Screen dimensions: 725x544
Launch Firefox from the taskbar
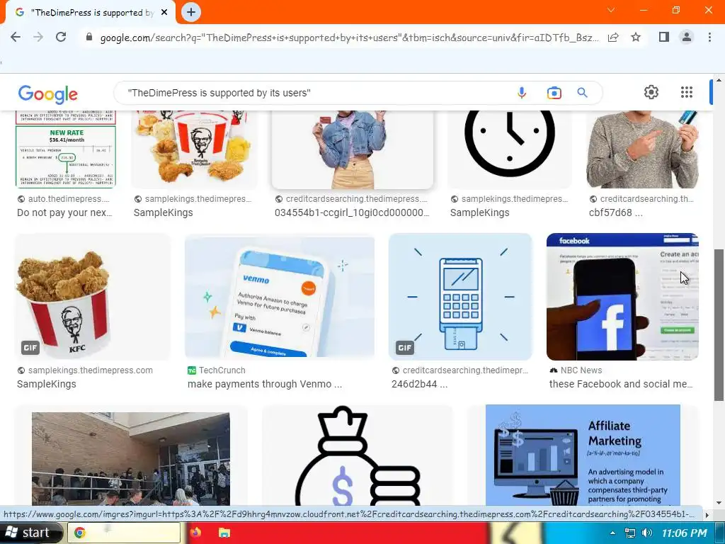click(195, 533)
